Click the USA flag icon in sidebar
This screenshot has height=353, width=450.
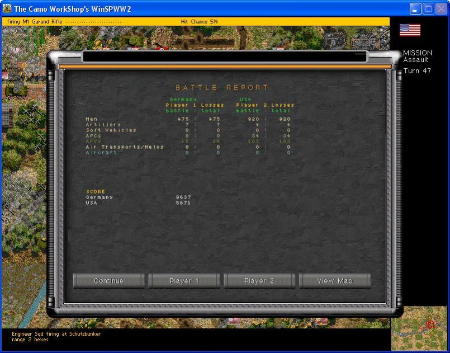click(x=410, y=30)
